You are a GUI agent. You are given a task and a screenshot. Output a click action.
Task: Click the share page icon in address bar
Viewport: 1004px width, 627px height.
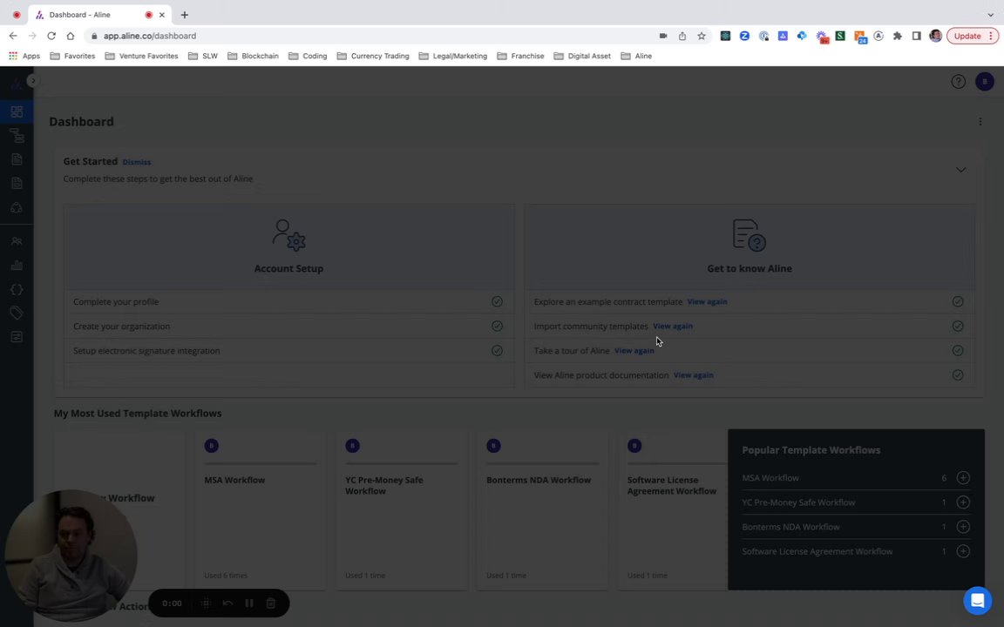pos(682,36)
